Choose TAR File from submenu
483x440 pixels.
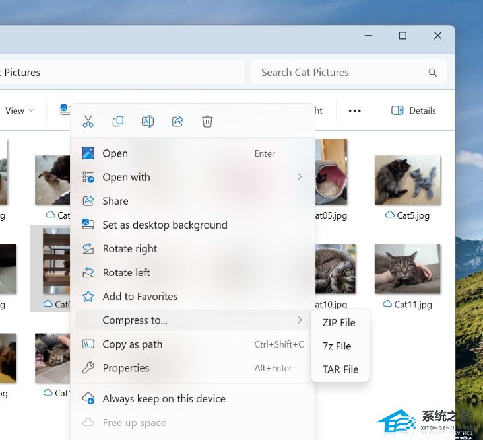(x=340, y=370)
